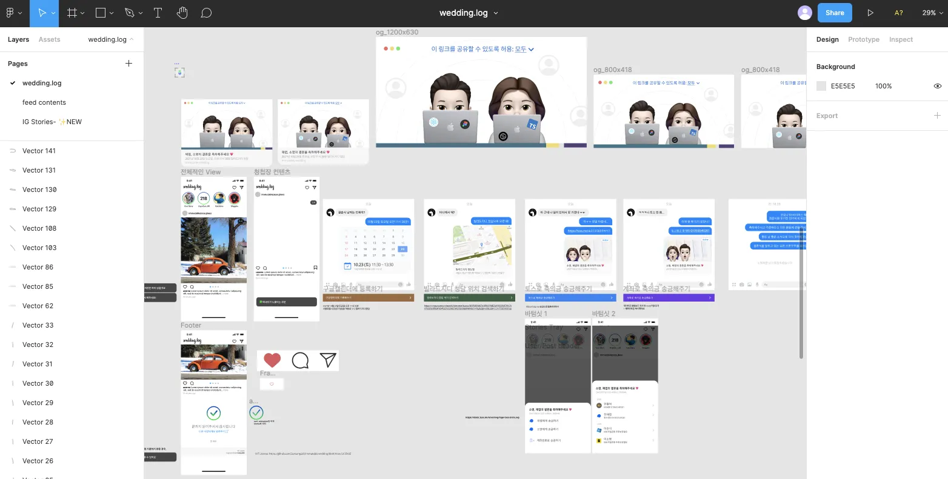Select the Hand tool
This screenshot has width=948, height=479.
182,13
